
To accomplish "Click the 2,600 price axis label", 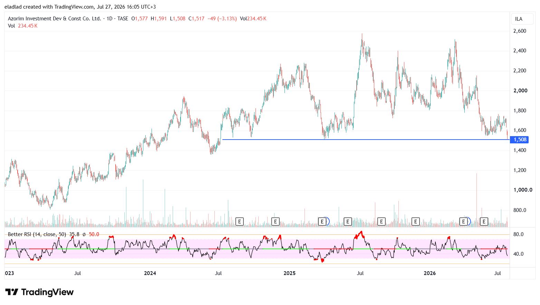I will [520, 31].
